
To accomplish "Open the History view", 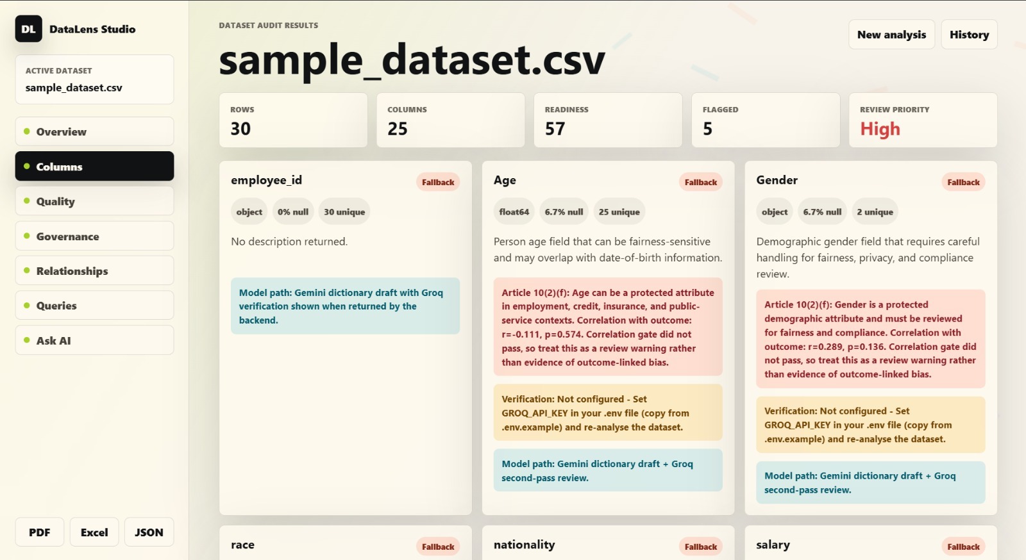I will pos(969,35).
